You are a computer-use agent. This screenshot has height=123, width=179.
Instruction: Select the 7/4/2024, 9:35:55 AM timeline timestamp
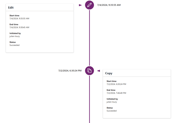(109, 5)
